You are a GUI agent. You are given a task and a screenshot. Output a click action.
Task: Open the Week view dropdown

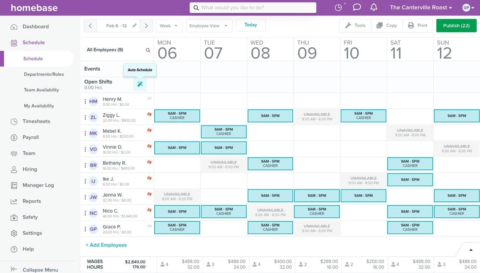click(x=169, y=26)
